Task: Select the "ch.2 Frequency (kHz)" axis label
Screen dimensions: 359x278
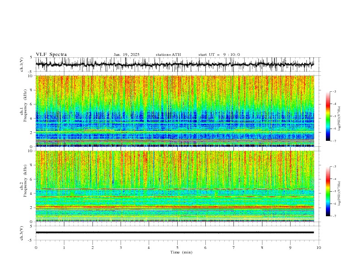Action: [x=24, y=180]
